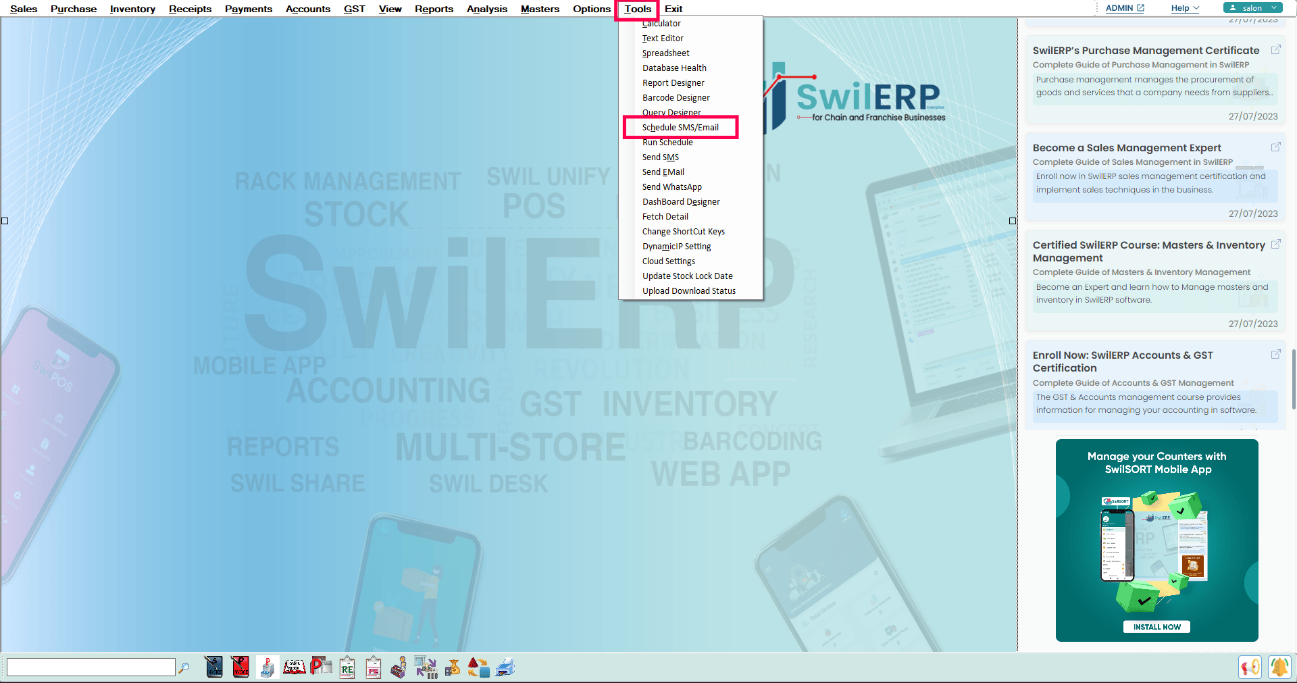The width and height of the screenshot is (1297, 683).
Task: Select Calculator from Tools menu
Action: click(x=691, y=23)
